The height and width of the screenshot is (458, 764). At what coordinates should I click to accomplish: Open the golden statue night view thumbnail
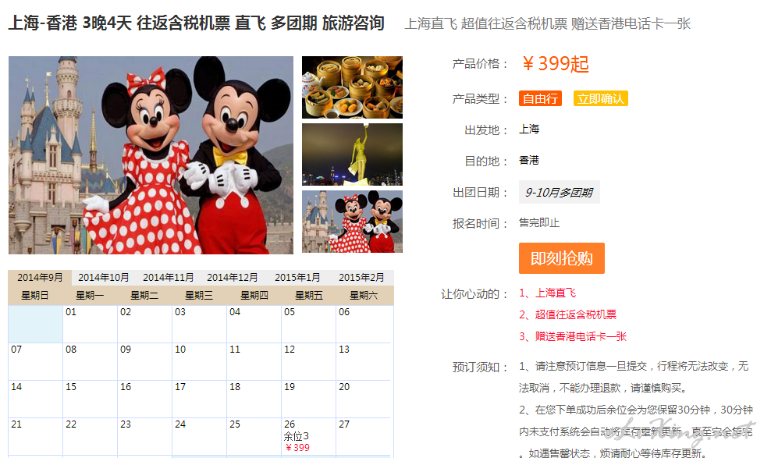352,154
